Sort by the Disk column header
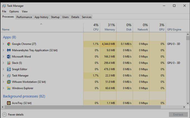Screen dimensions: 190x118 [124, 27]
